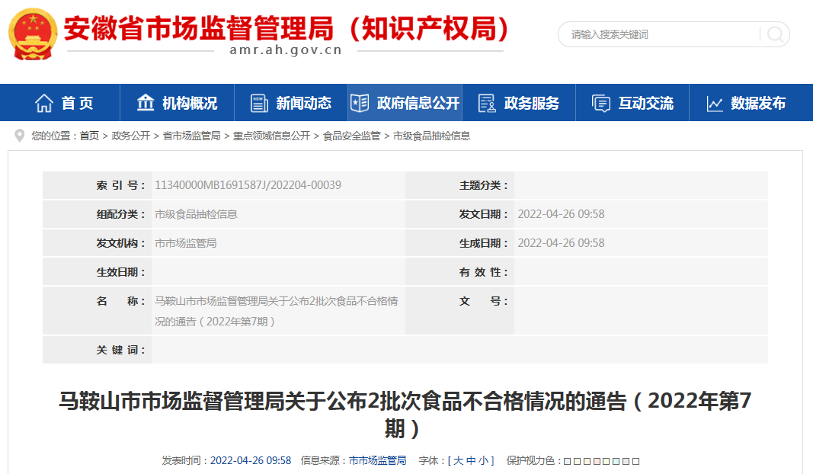Click the service icon for 政务服务
Screen dimensions: 813x474
(487, 103)
